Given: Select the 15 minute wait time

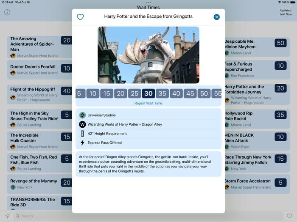Looking at the screenshot, I should click(106, 93).
